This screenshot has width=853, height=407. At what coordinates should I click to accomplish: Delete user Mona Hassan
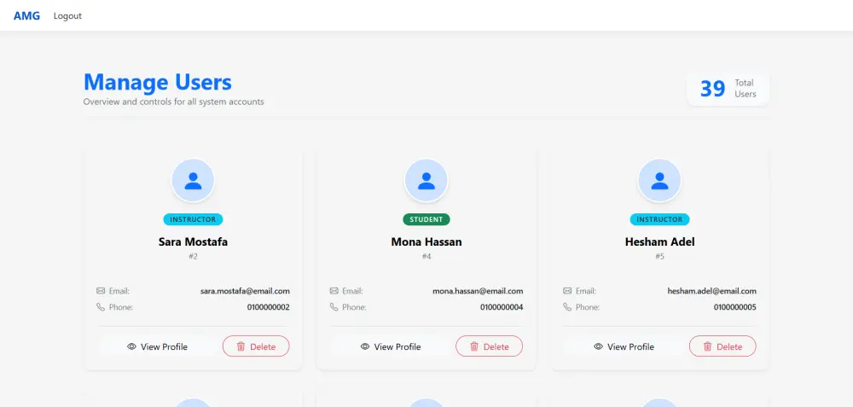489,346
